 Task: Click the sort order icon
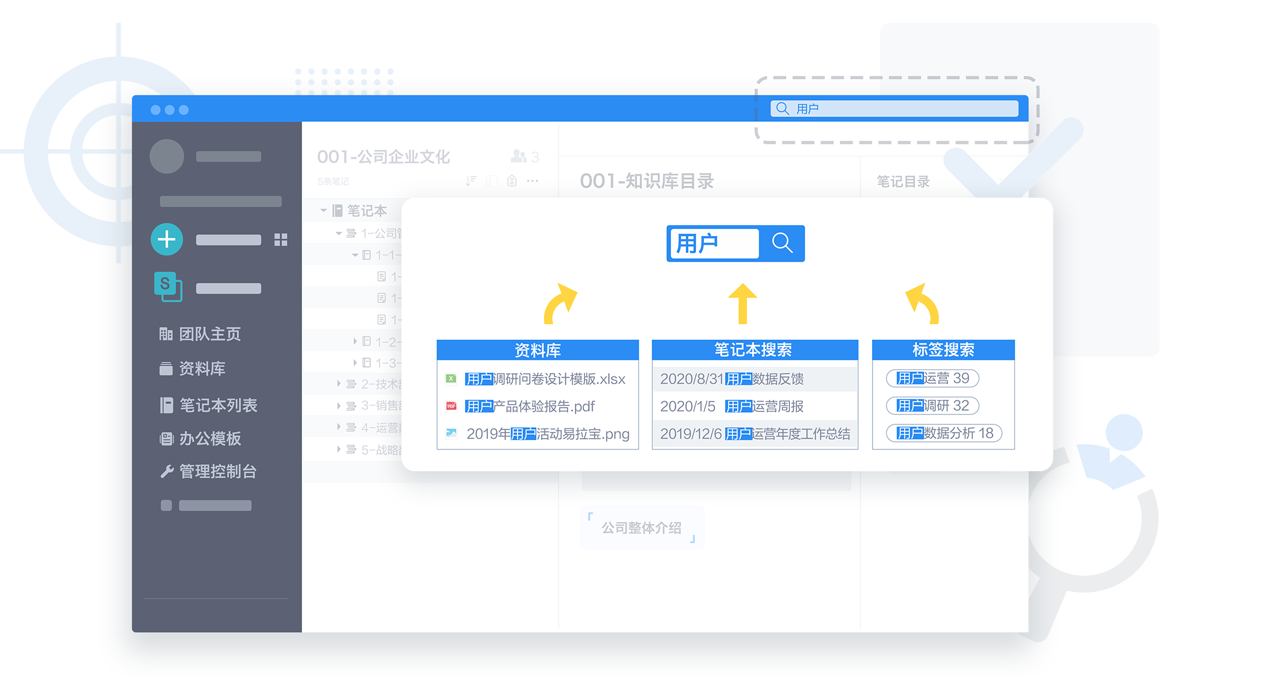click(x=471, y=181)
